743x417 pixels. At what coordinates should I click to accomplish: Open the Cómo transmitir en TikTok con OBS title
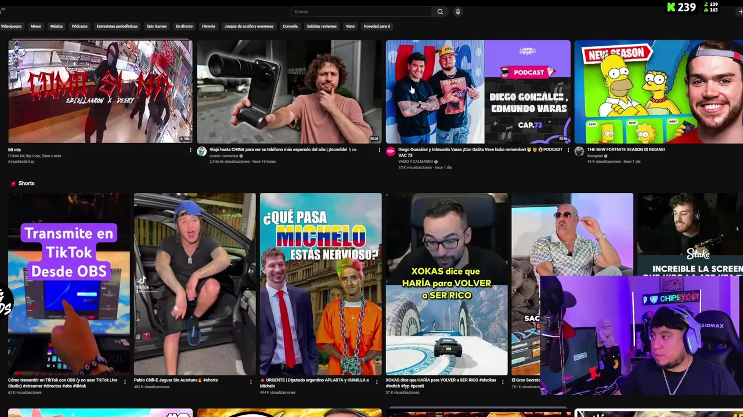point(63,383)
